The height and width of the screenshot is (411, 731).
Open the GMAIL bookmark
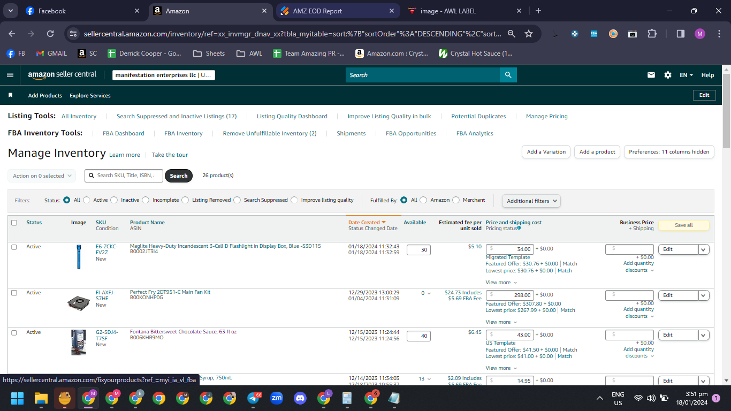(x=51, y=54)
